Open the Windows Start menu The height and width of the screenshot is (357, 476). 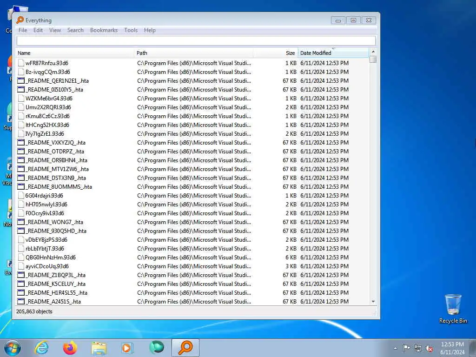click(13, 348)
